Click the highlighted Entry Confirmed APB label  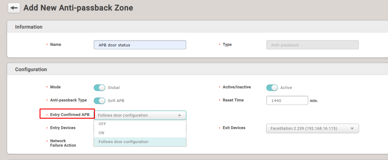pos(70,114)
